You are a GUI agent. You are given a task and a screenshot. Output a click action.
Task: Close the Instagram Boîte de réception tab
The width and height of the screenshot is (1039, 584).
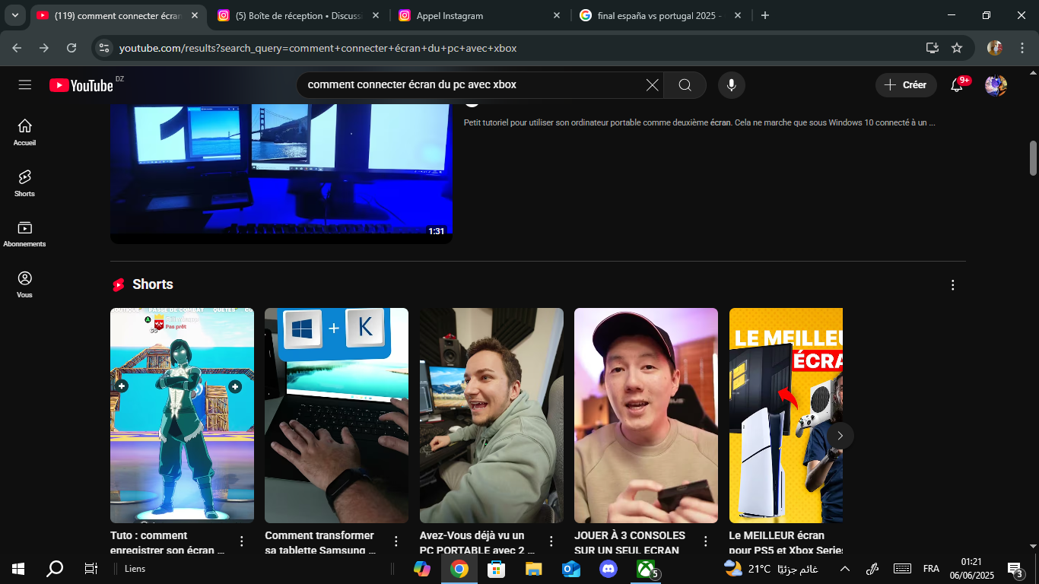pyautogui.click(x=376, y=15)
